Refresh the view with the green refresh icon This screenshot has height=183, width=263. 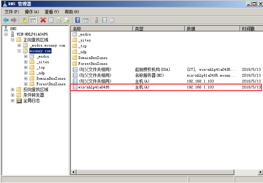click(x=59, y=20)
